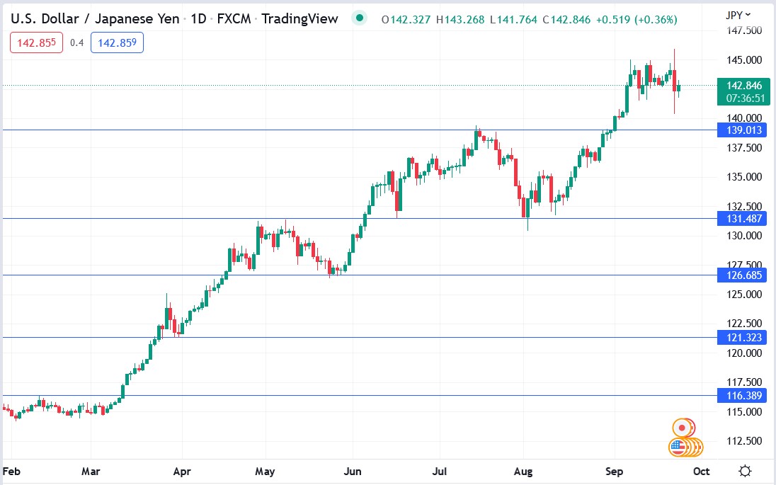Click the current price label 142.846
776x485 pixels.
743,85
